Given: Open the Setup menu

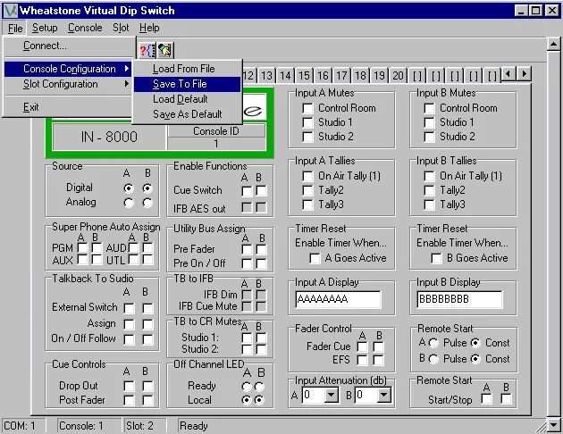Looking at the screenshot, I should point(45,28).
